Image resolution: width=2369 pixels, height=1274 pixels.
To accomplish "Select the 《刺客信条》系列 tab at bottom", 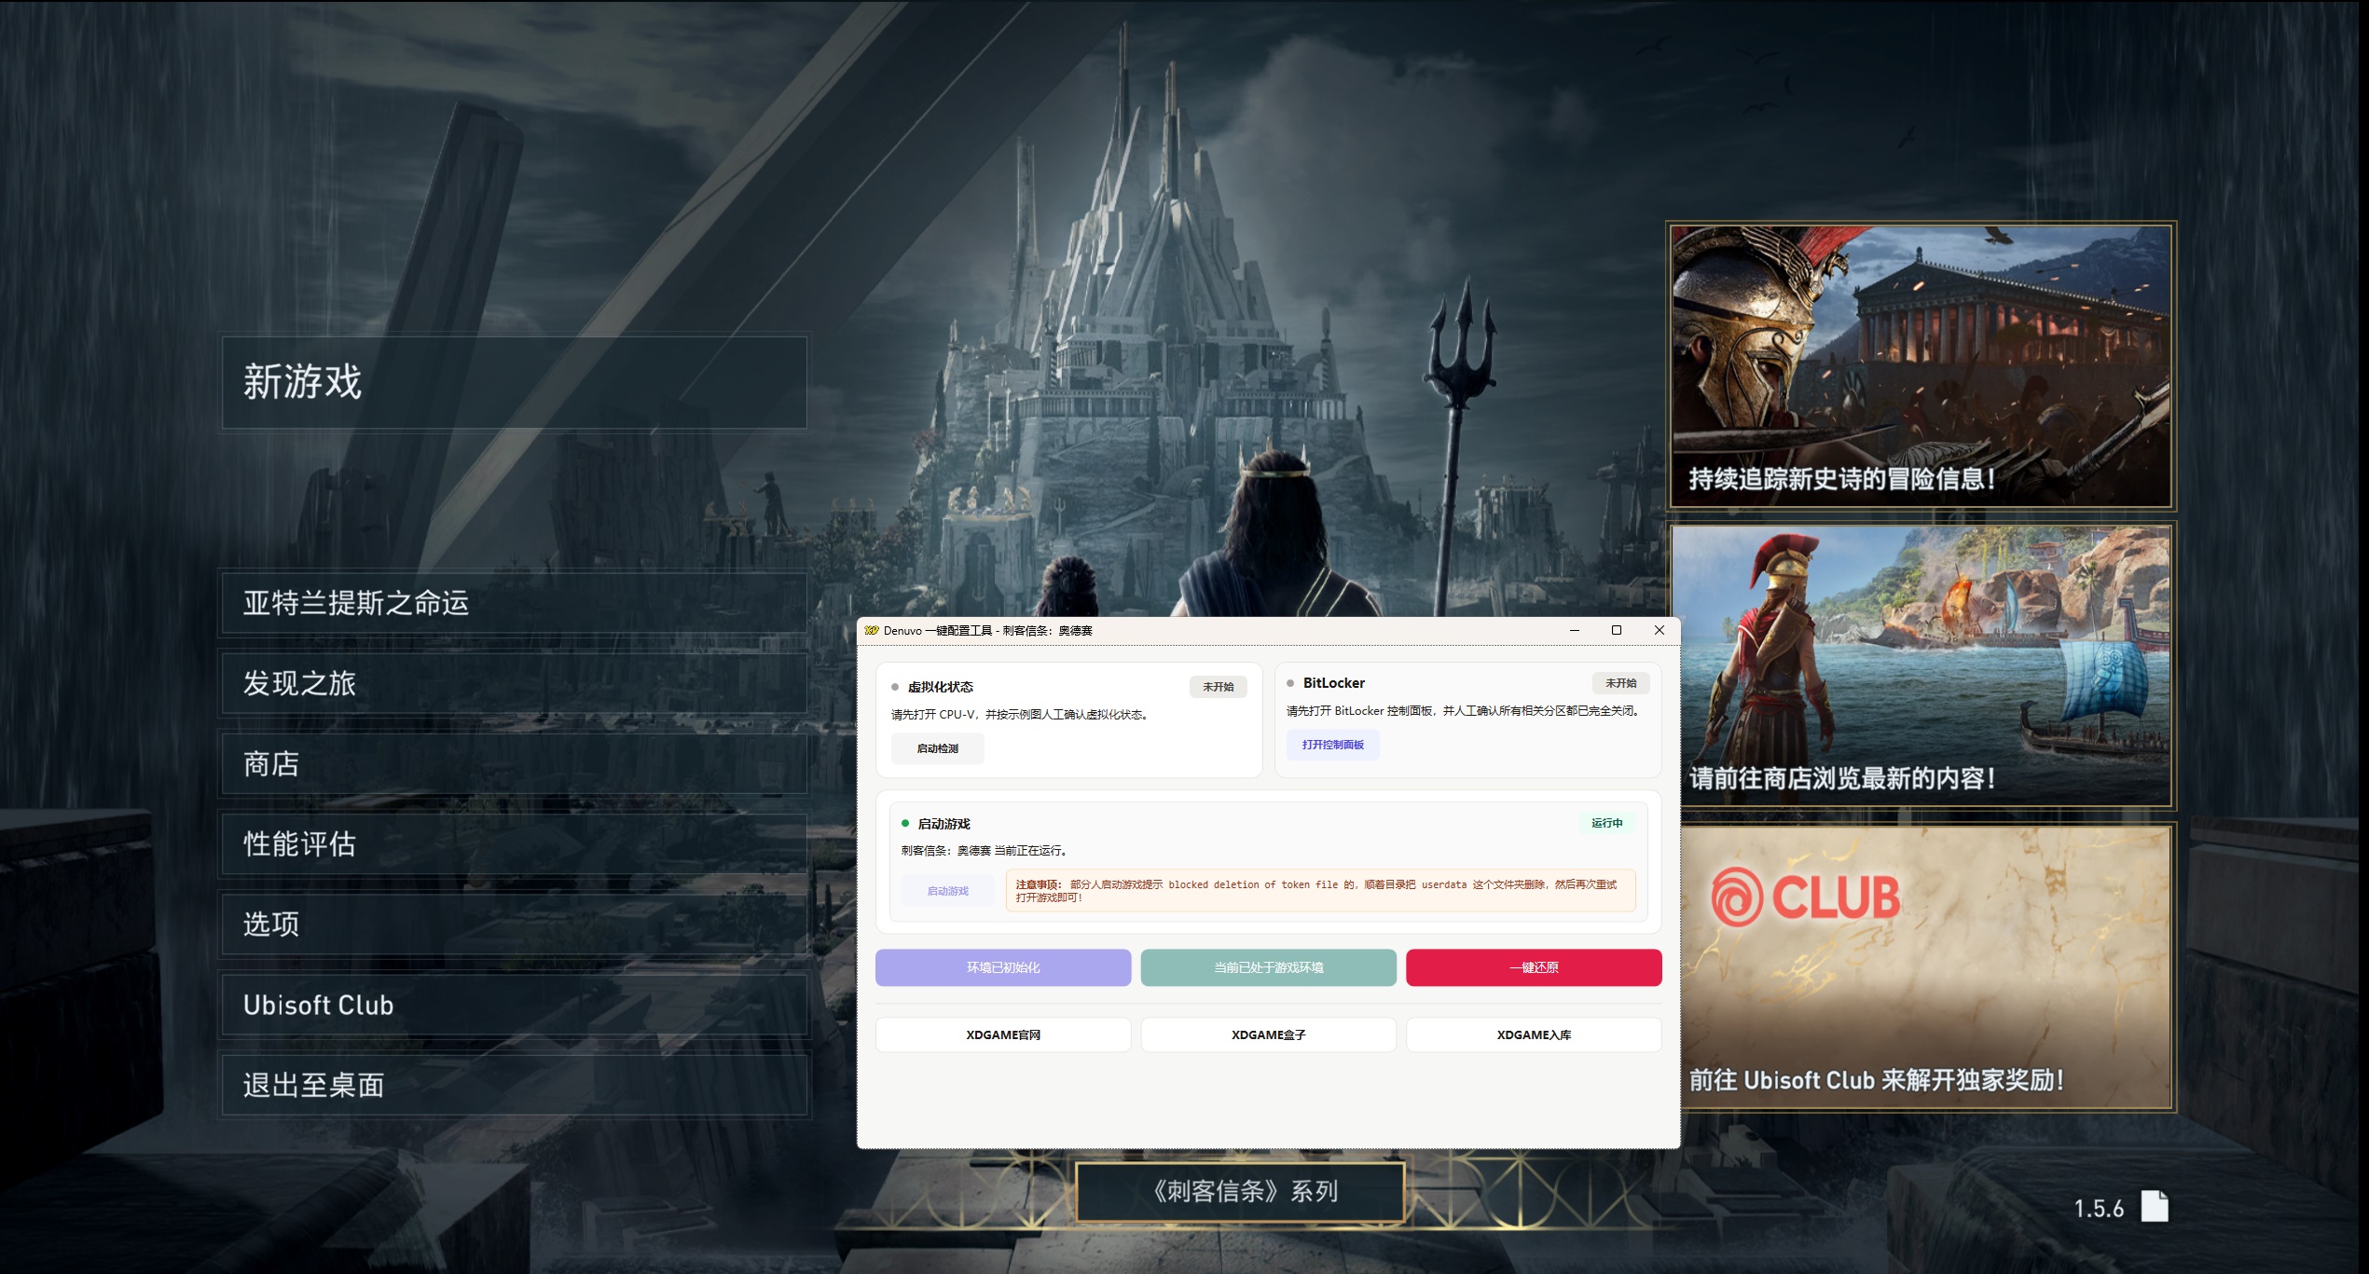I will point(1240,1191).
